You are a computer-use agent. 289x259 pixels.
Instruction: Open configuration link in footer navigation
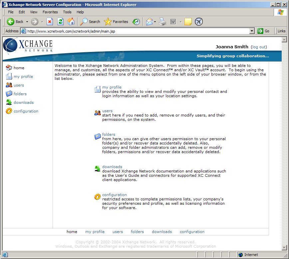(x=192, y=232)
